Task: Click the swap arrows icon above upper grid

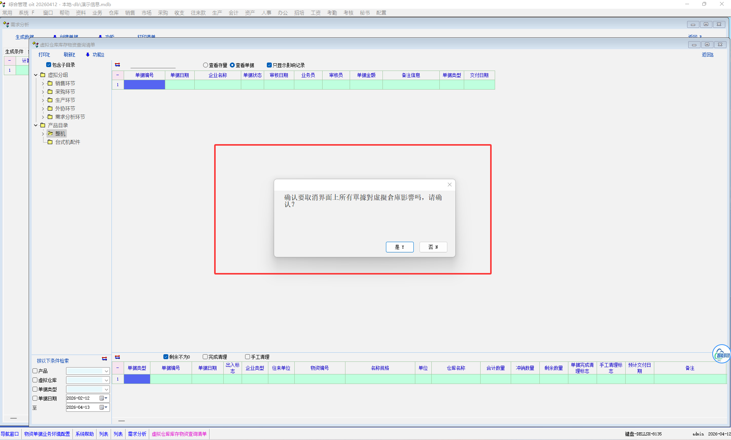Action: 118,65
